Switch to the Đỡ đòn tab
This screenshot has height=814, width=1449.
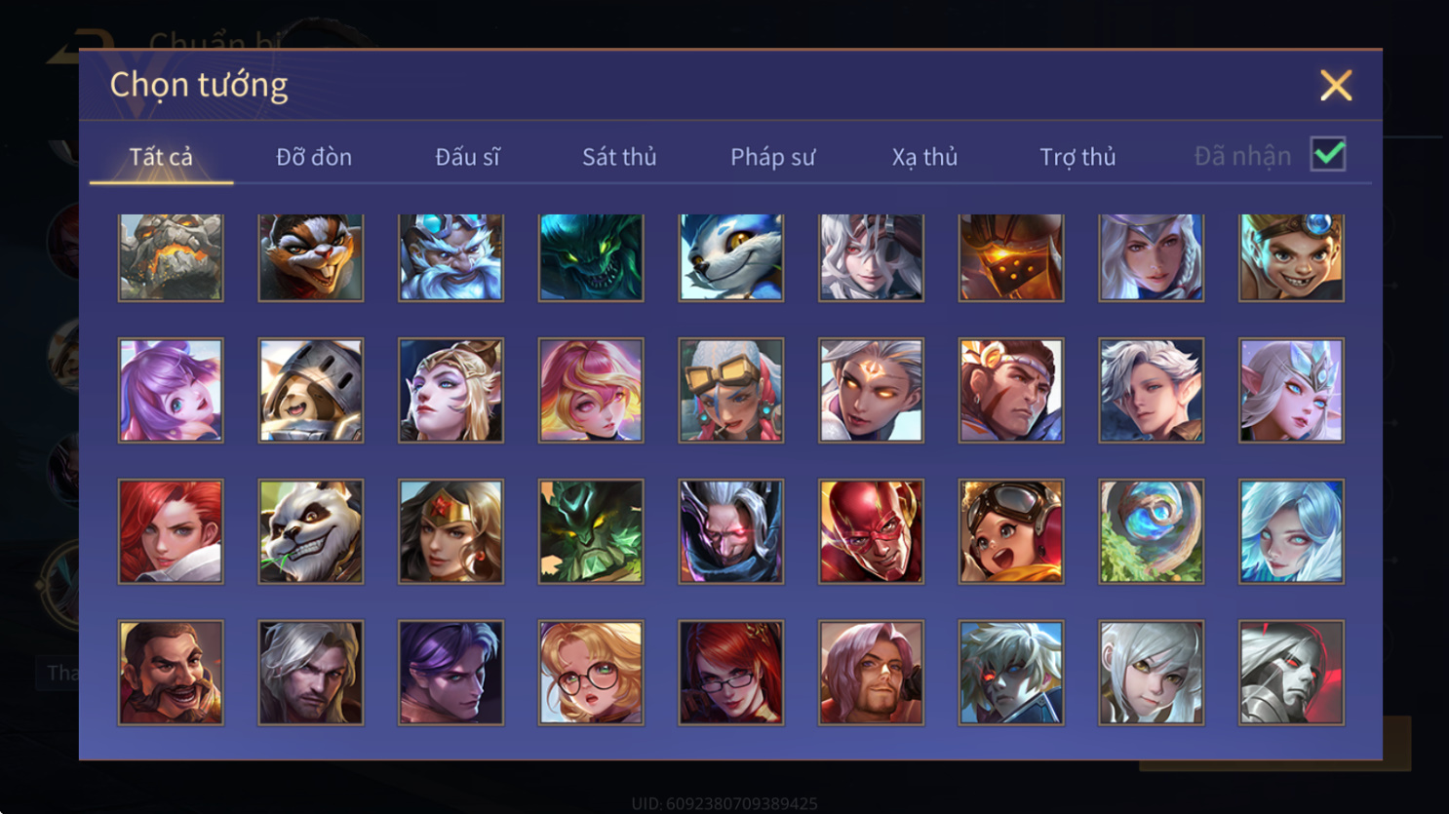(x=314, y=157)
